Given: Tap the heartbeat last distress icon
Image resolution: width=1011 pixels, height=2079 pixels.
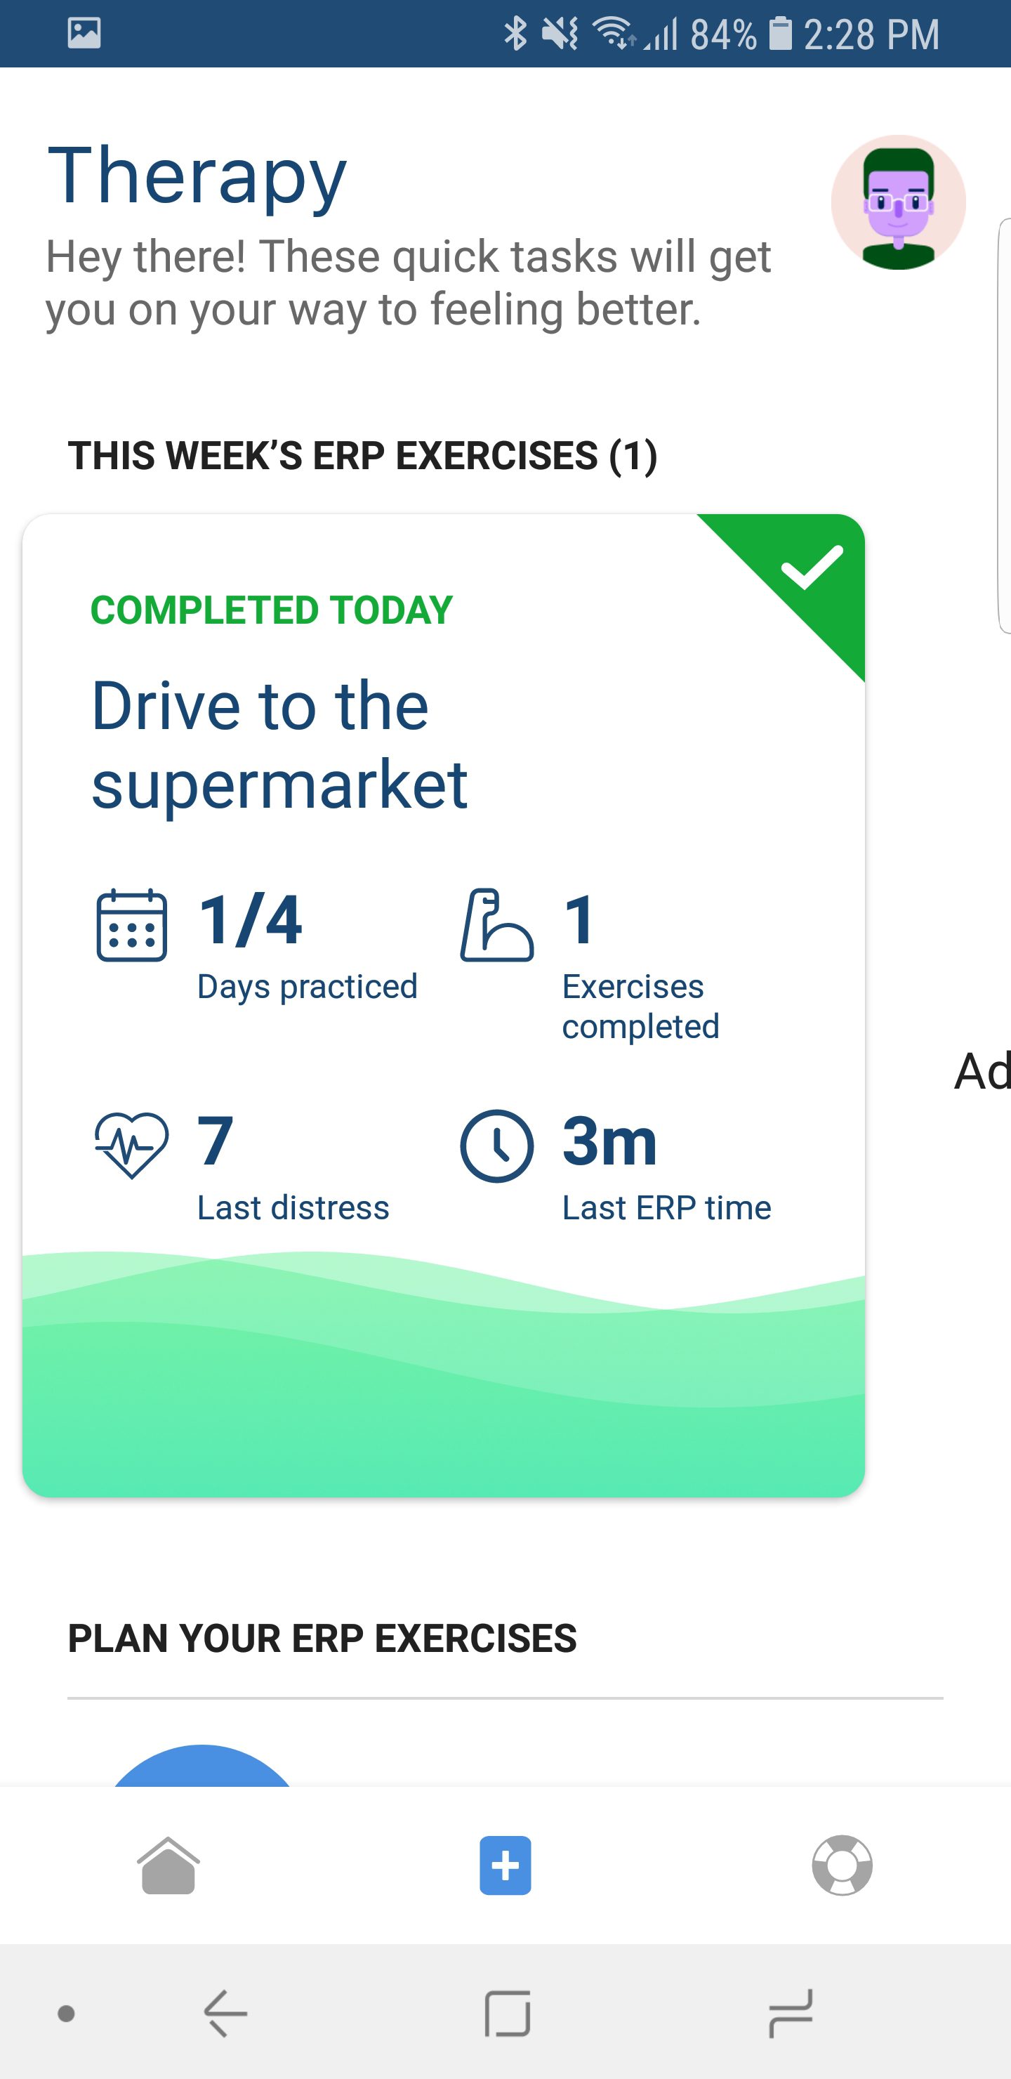Looking at the screenshot, I should tap(131, 1146).
